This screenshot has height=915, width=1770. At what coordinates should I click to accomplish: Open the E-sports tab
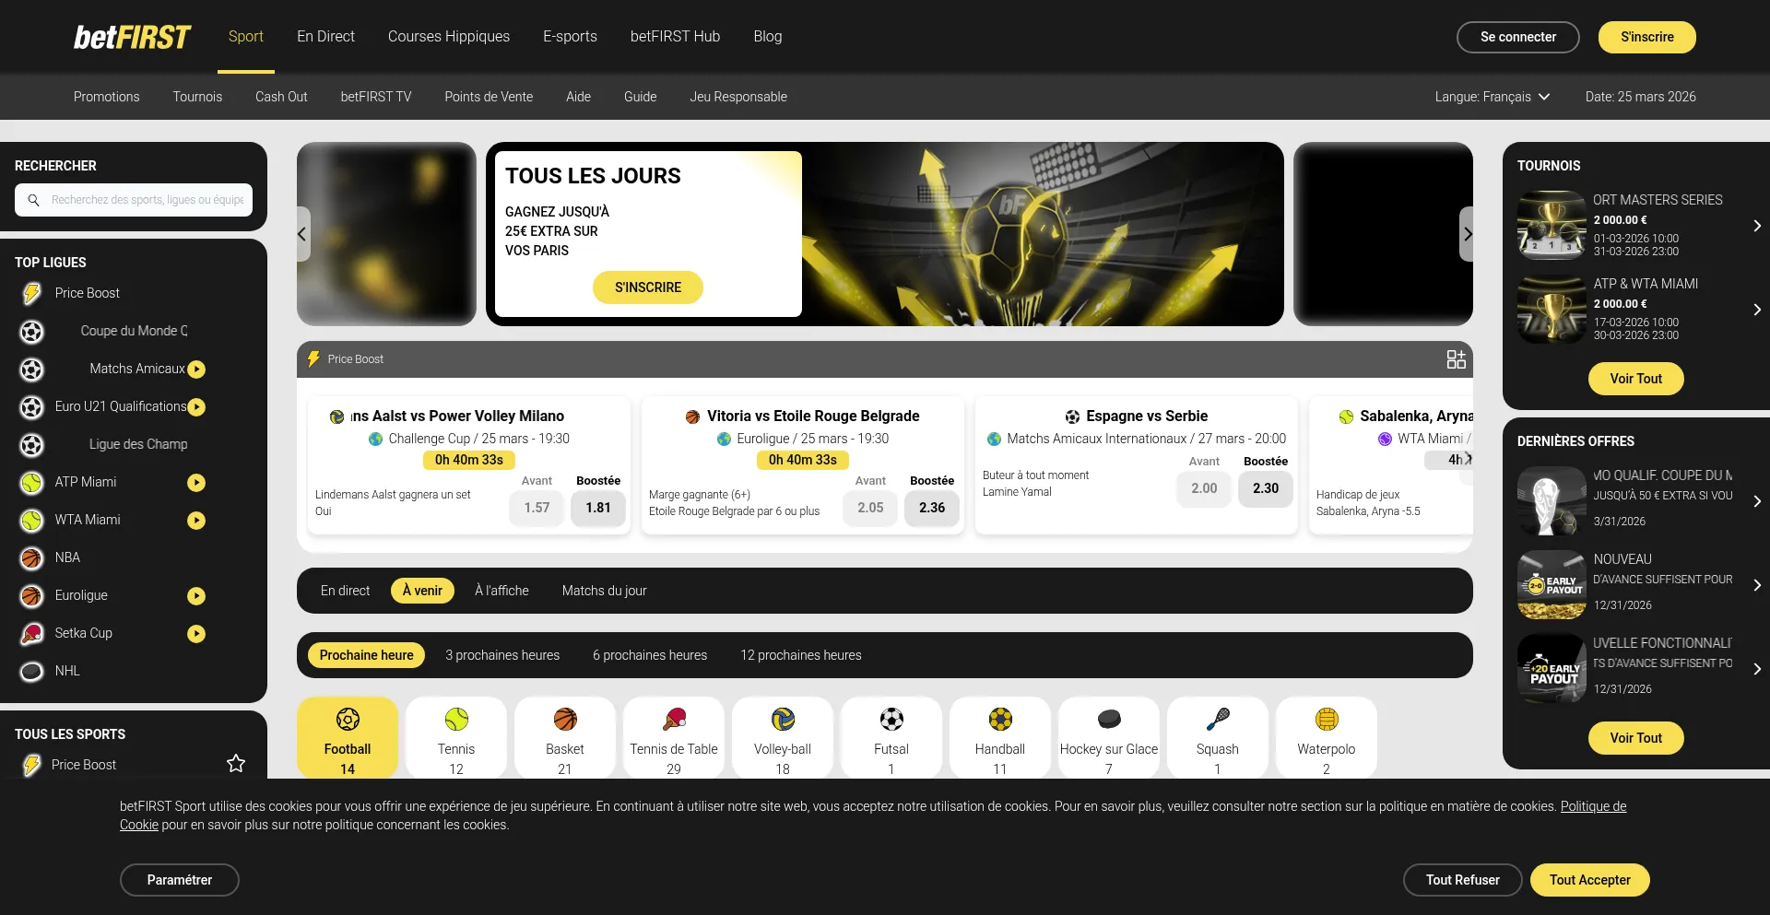[x=570, y=37]
